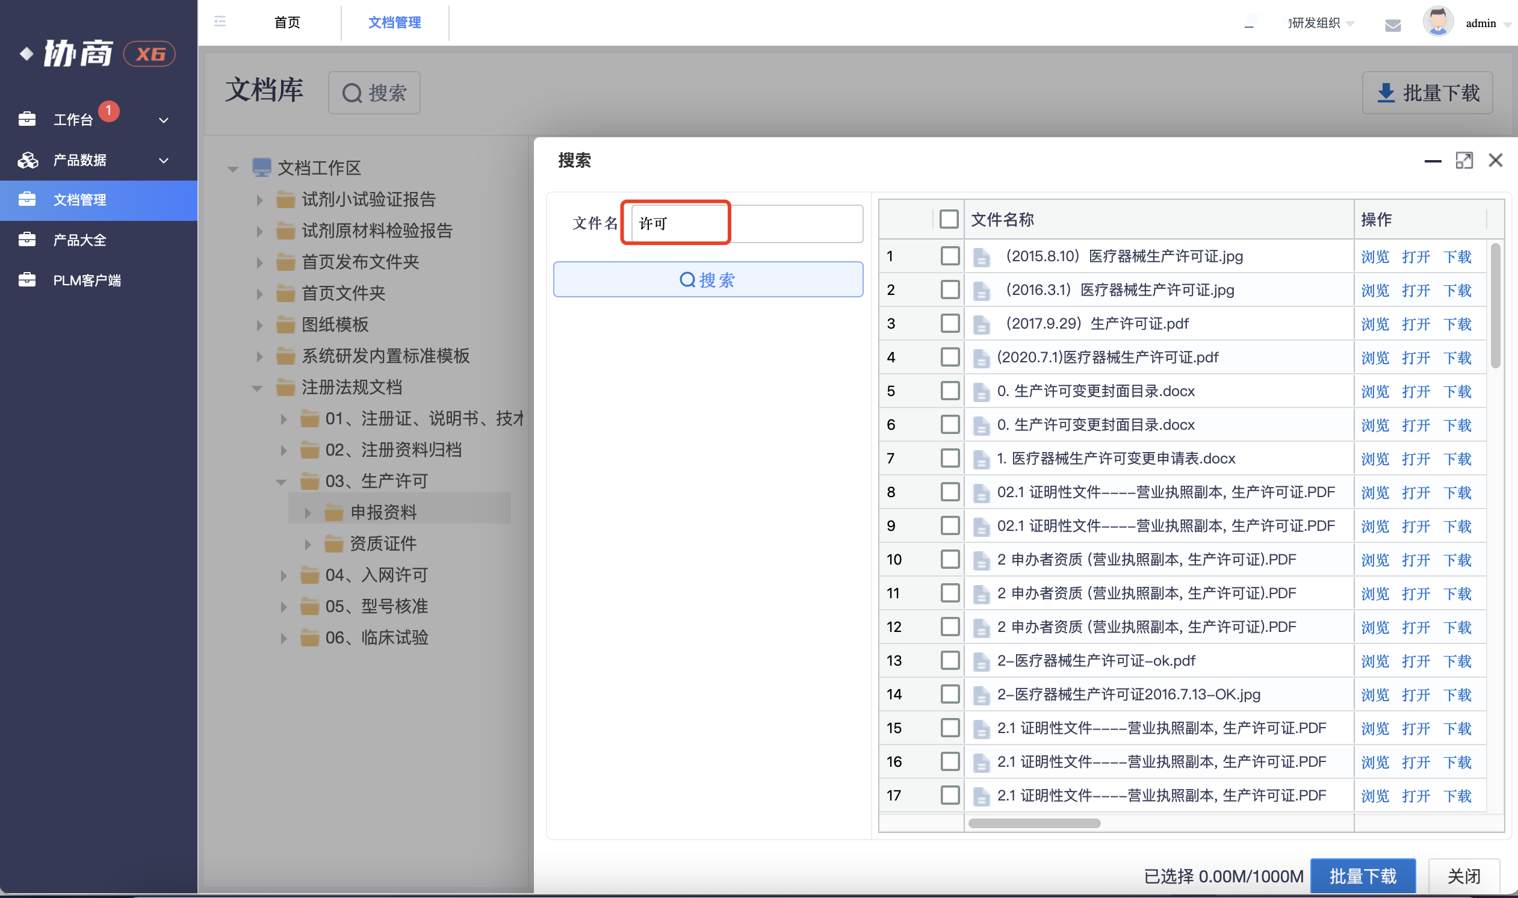The height and width of the screenshot is (898, 1518).
Task: Click the notification badge on 工作台
Action: (x=109, y=111)
